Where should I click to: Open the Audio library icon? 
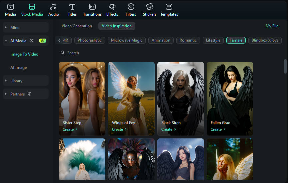53,7
